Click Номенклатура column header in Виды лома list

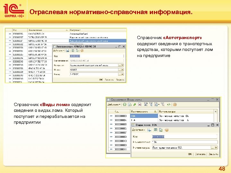[186, 111]
